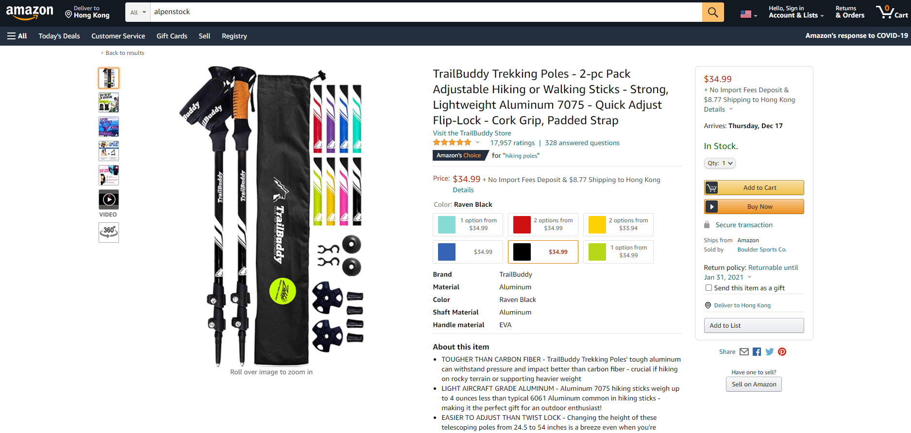Image resolution: width=911 pixels, height=433 pixels.
Task: Expand the country flag language selector
Action: pyautogui.click(x=748, y=15)
